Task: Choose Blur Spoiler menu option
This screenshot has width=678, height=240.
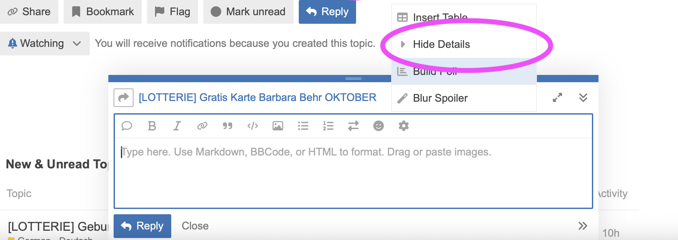Action: pos(440,98)
